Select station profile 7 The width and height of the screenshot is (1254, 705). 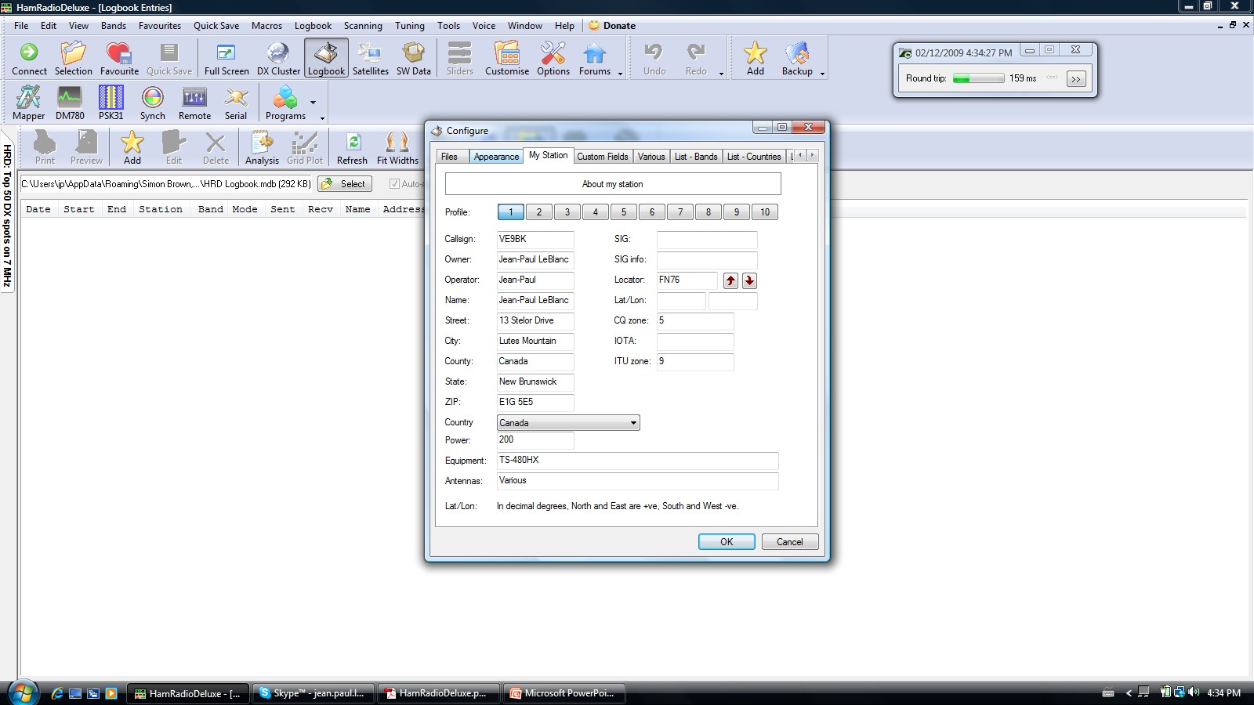point(680,212)
